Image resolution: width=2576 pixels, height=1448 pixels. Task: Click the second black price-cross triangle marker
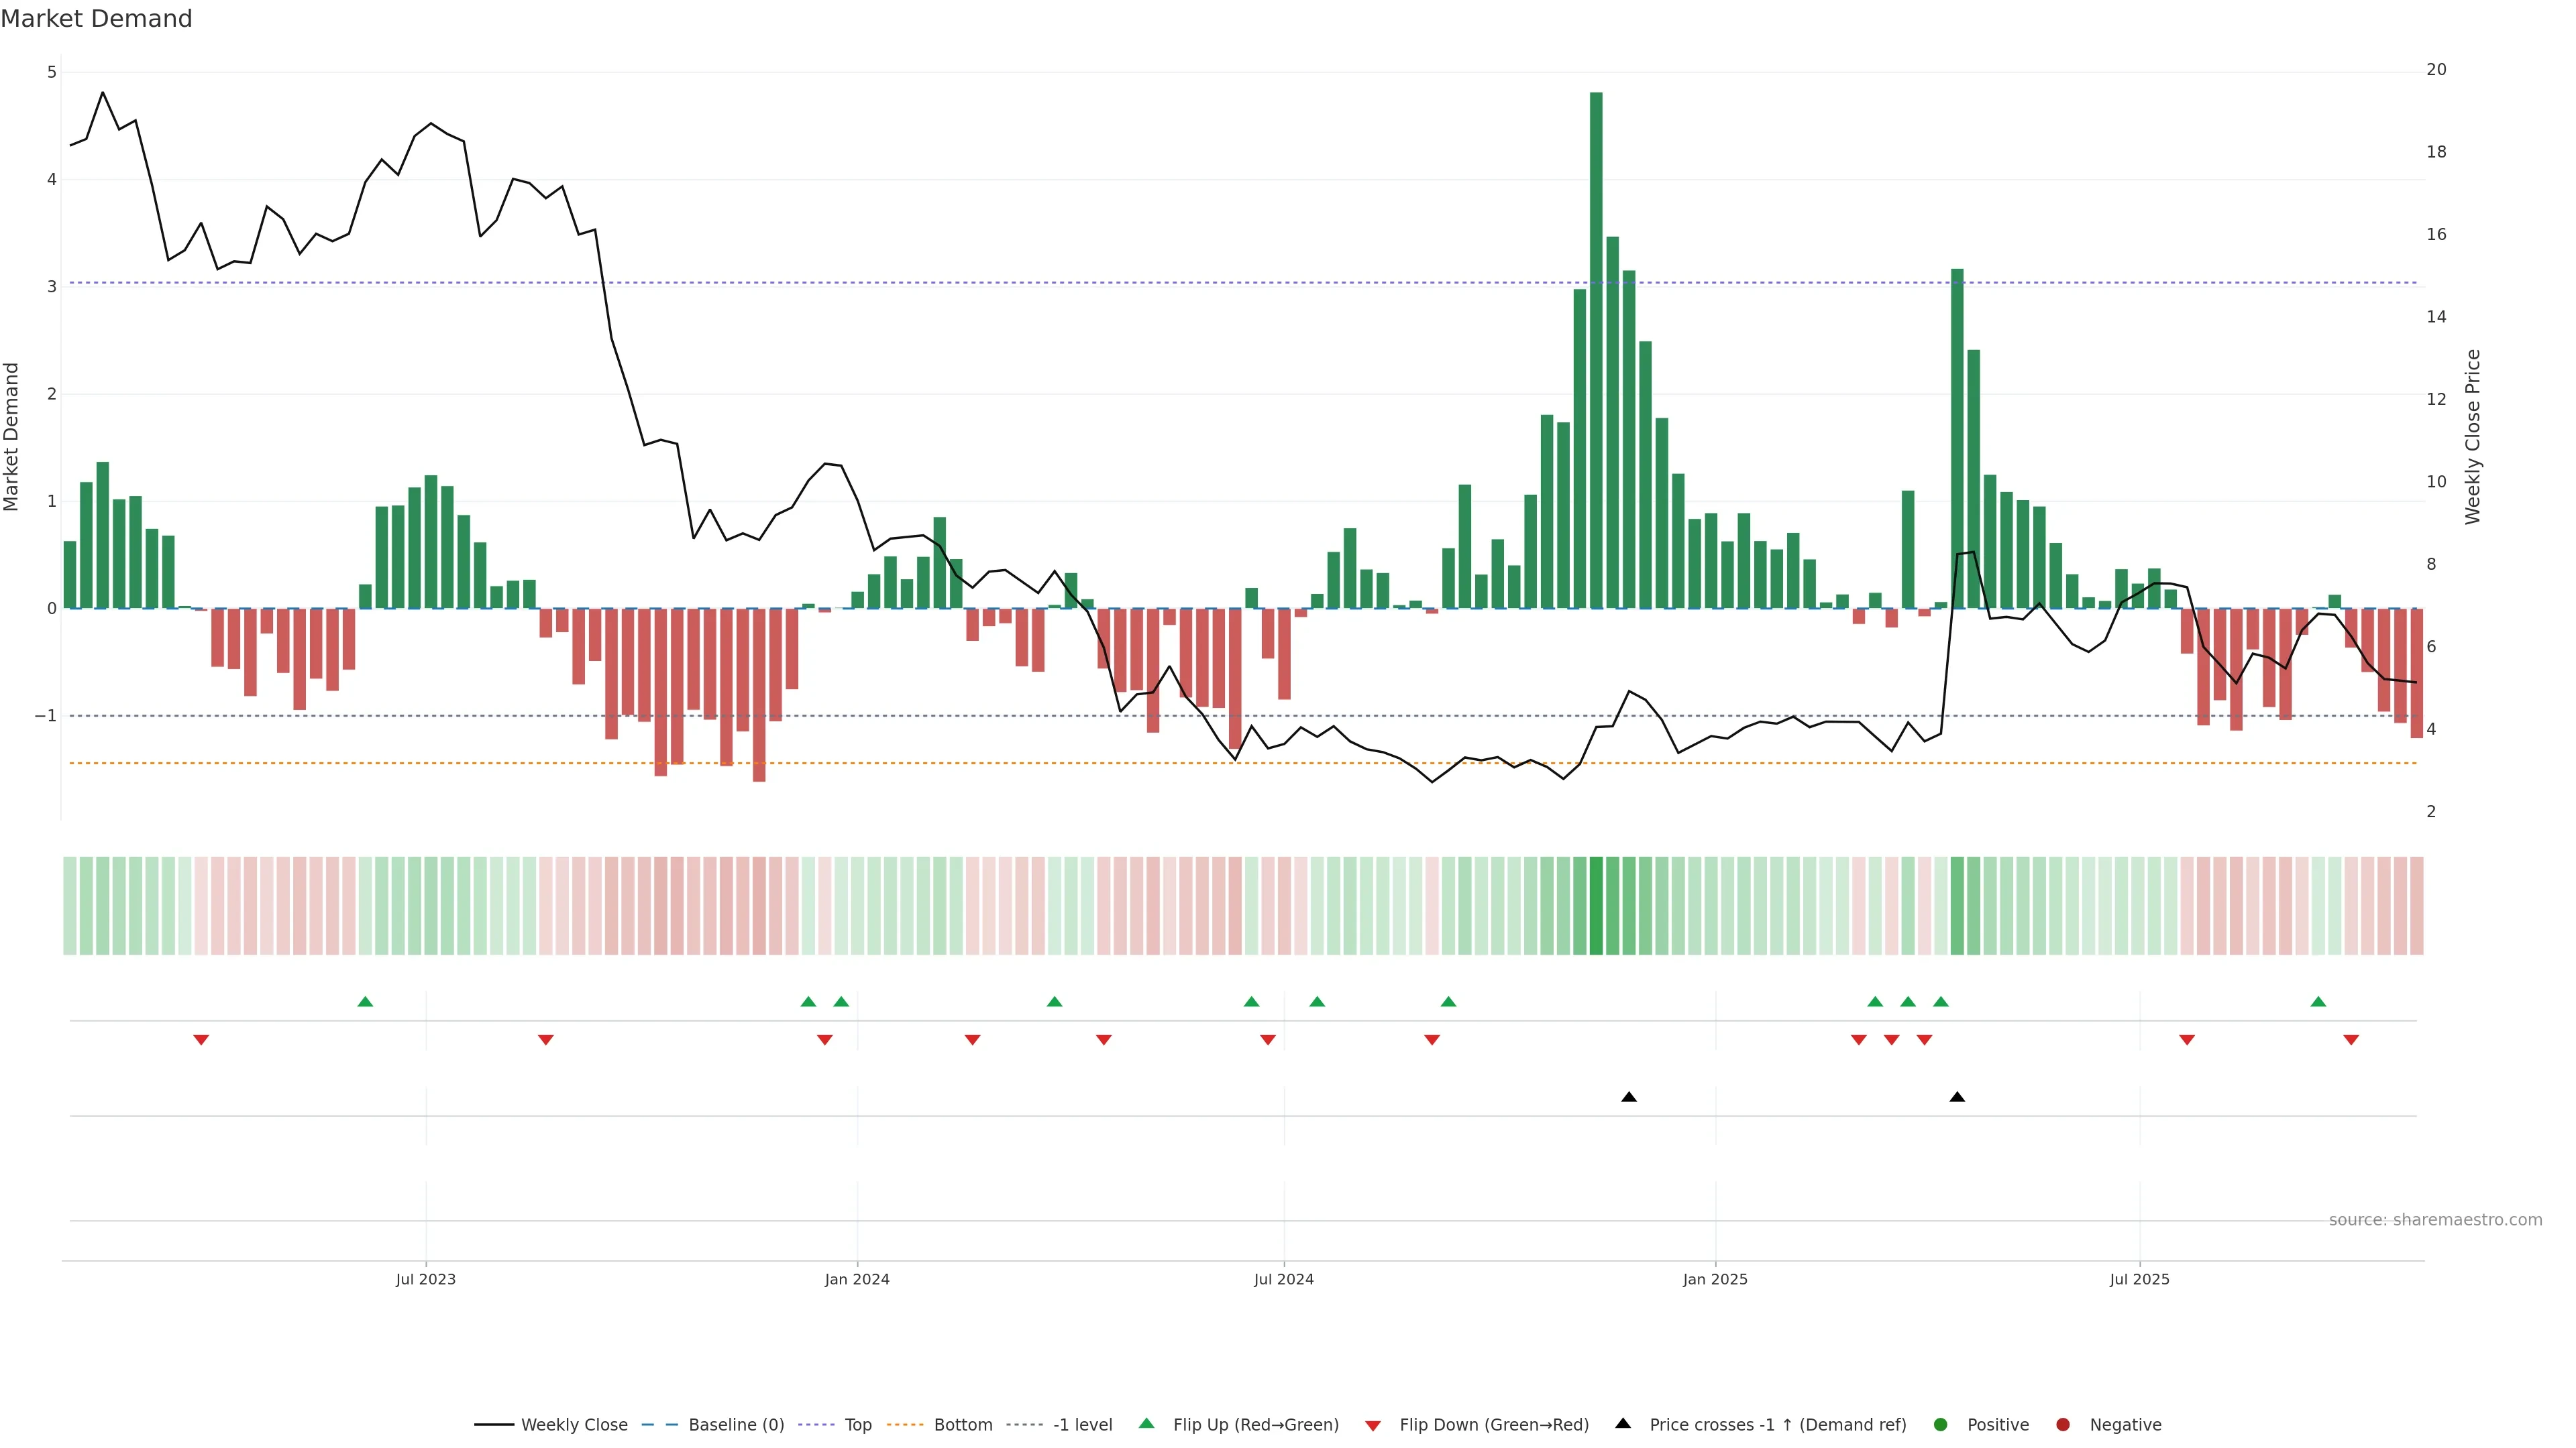(x=1957, y=1097)
